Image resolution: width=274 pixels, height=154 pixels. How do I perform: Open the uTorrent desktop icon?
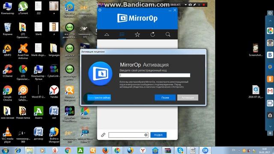[x=23, y=8]
